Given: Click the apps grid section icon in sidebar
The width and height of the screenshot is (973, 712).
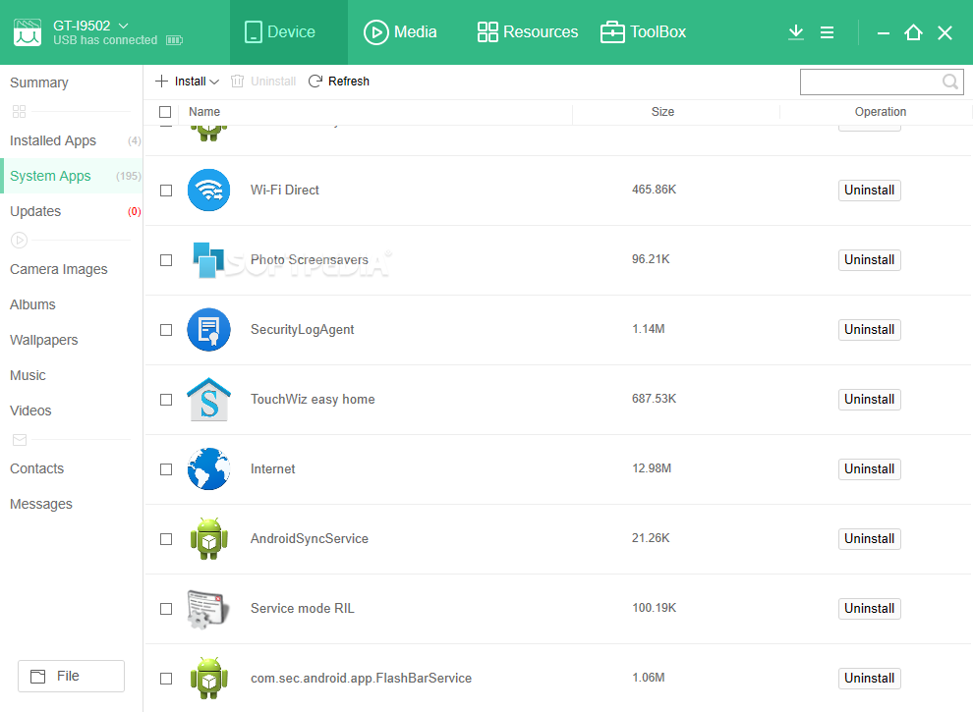Looking at the screenshot, I should [20, 112].
